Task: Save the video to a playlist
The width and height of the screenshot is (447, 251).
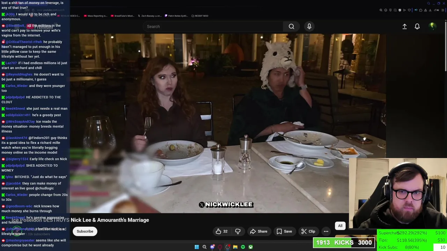Action: point(284,231)
